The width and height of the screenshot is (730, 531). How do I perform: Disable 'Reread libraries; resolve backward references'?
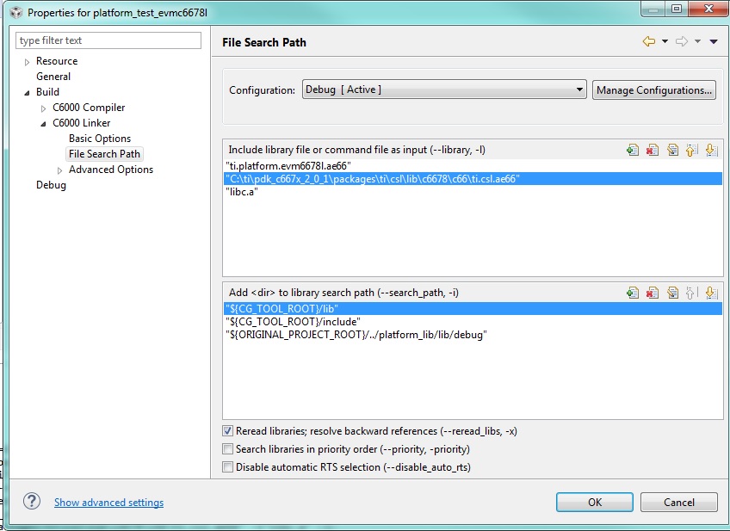point(228,431)
